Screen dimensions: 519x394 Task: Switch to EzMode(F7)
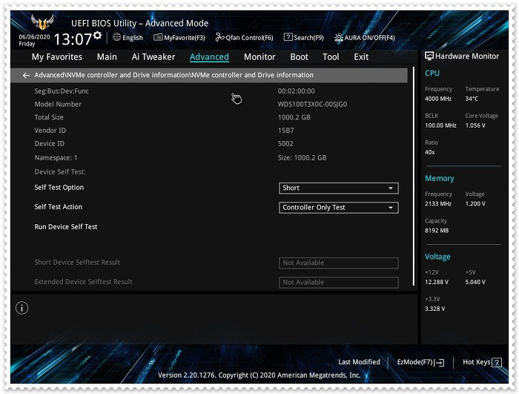(415, 362)
